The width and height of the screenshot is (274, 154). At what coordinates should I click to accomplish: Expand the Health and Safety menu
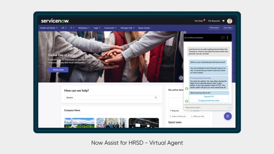[x=49, y=28]
